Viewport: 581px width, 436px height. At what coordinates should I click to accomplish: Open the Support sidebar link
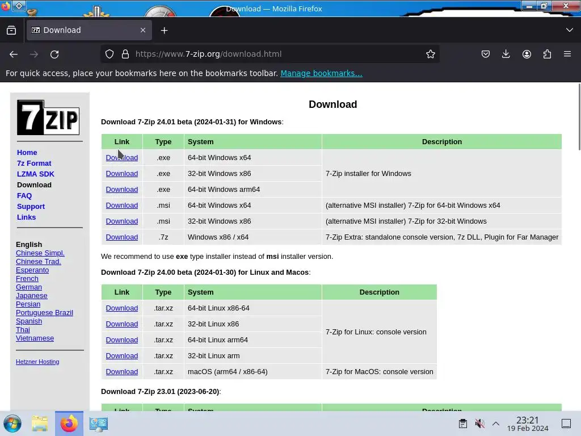(31, 206)
